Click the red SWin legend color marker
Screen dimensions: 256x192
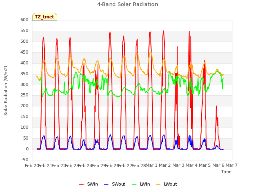pos(81,185)
